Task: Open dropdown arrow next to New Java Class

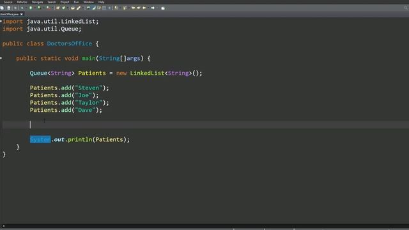Action: click(x=67, y=8)
